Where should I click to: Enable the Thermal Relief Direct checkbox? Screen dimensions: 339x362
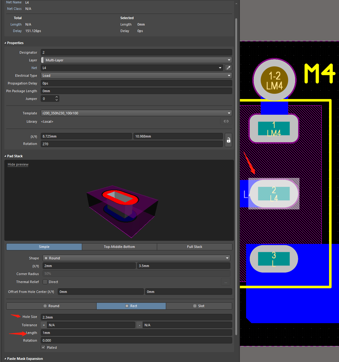pyautogui.click(x=45, y=282)
